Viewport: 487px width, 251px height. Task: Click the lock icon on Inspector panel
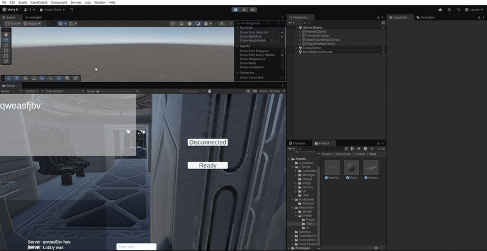point(479,18)
